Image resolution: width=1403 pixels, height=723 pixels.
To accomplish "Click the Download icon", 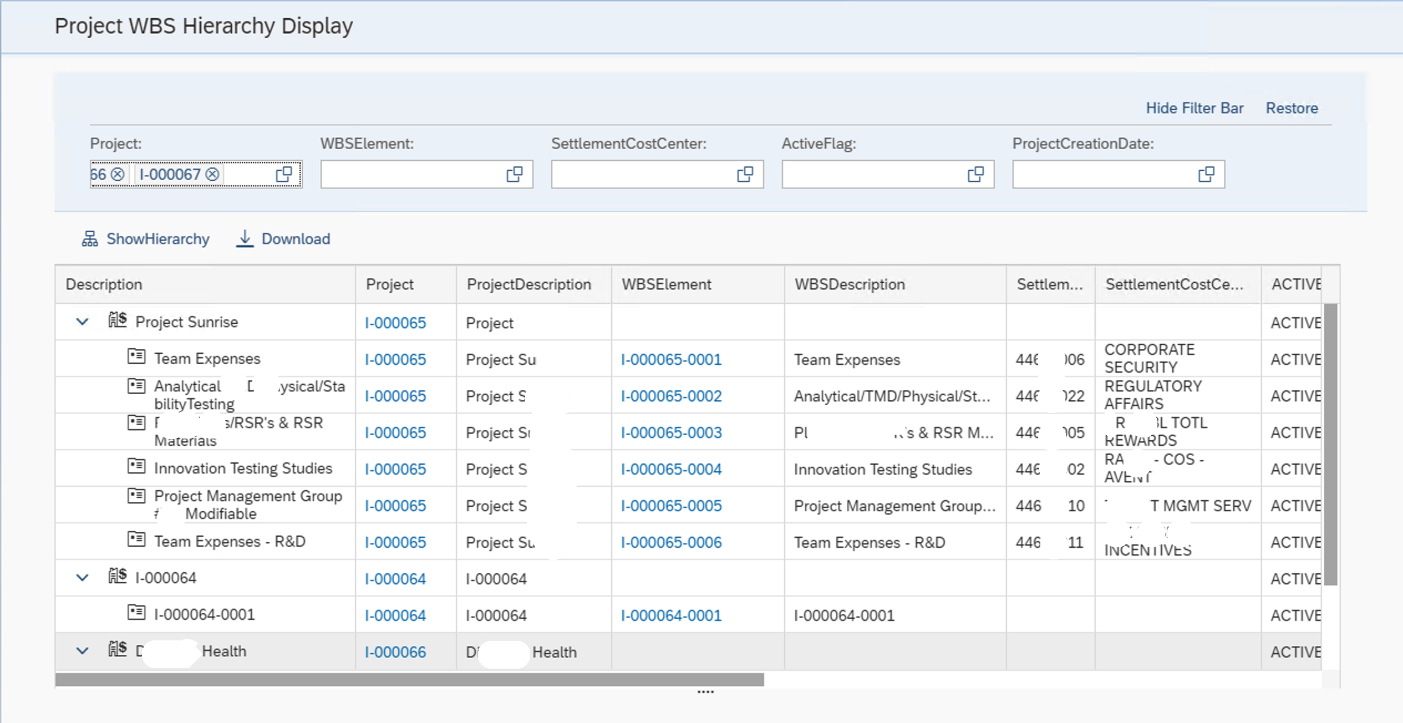I will tap(245, 238).
